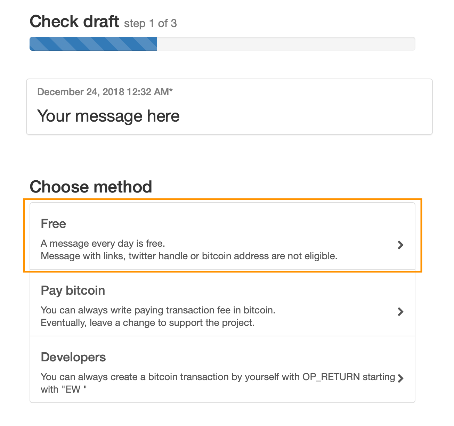This screenshot has width=454, height=426.
Task: Click the 'Check draft' page heading
Action: (74, 22)
